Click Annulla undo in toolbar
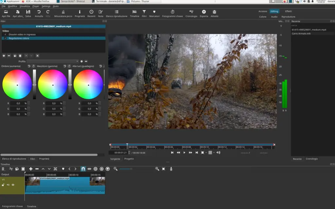335x209 pixels. tap(39, 13)
